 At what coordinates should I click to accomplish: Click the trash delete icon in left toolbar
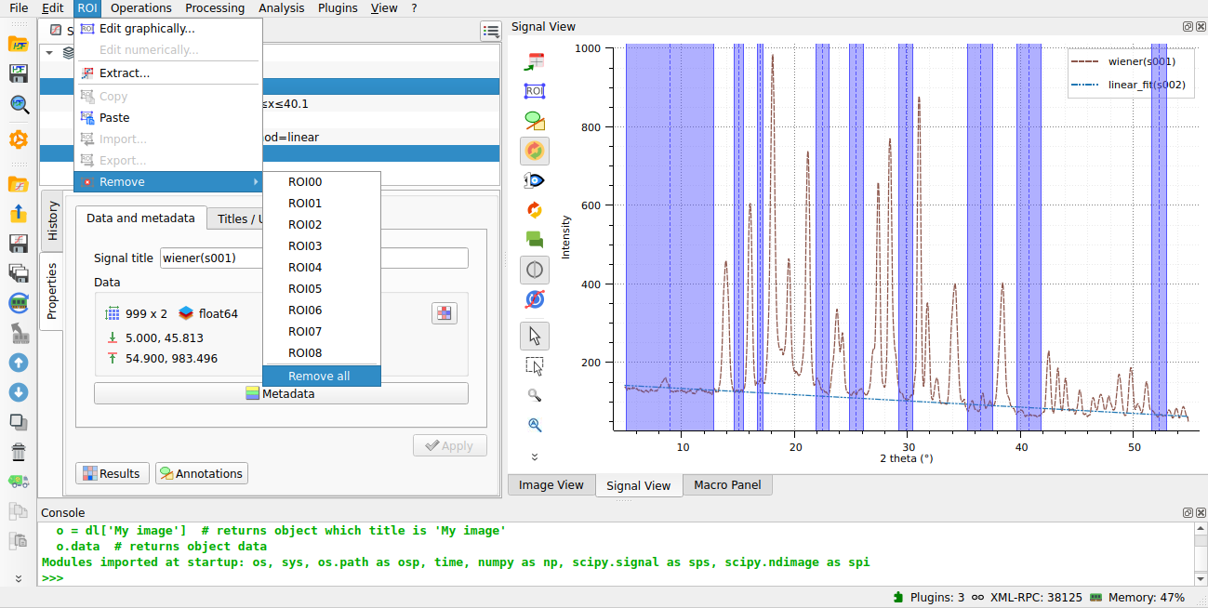pyautogui.click(x=18, y=452)
